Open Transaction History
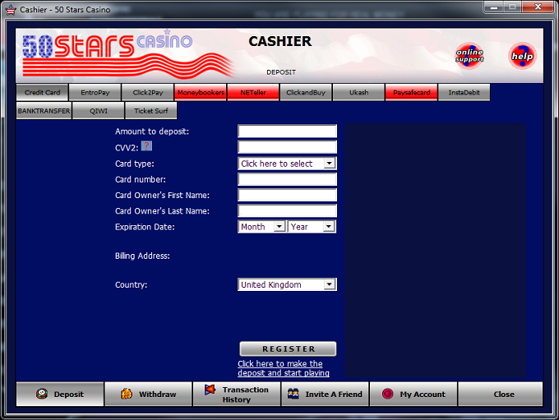 tap(237, 394)
